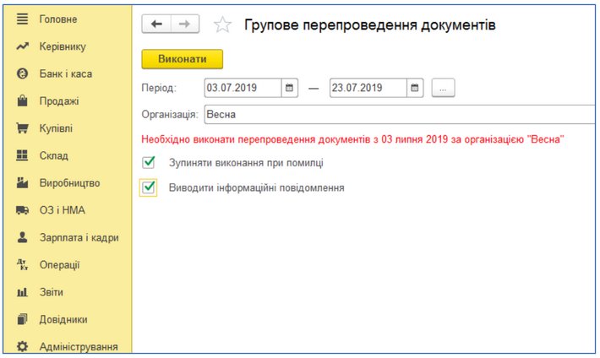Click the Головне hamburger menu icon

point(23,19)
